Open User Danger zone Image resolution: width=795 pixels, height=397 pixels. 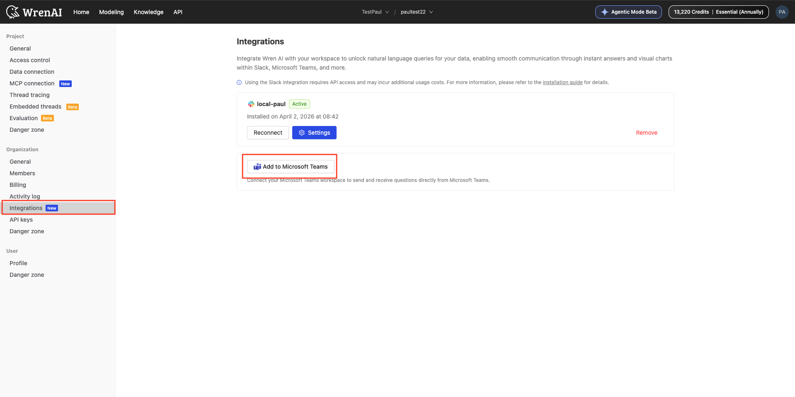(x=58, y=275)
